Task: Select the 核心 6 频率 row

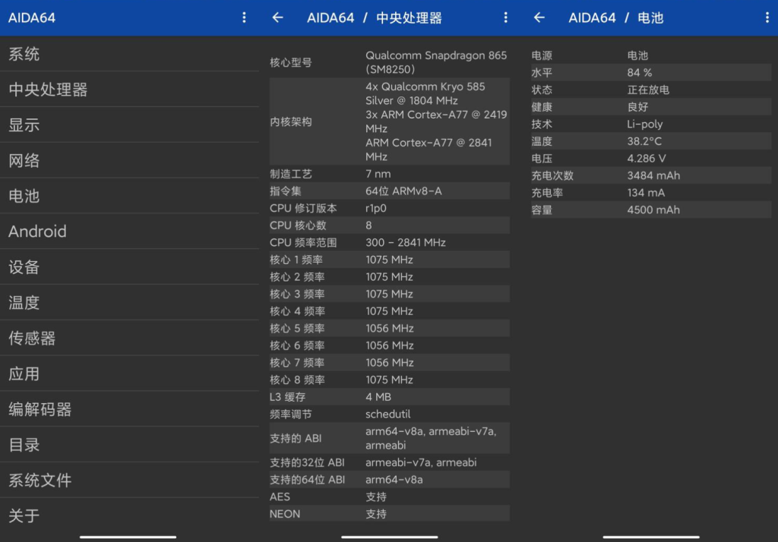Action: [x=390, y=345]
